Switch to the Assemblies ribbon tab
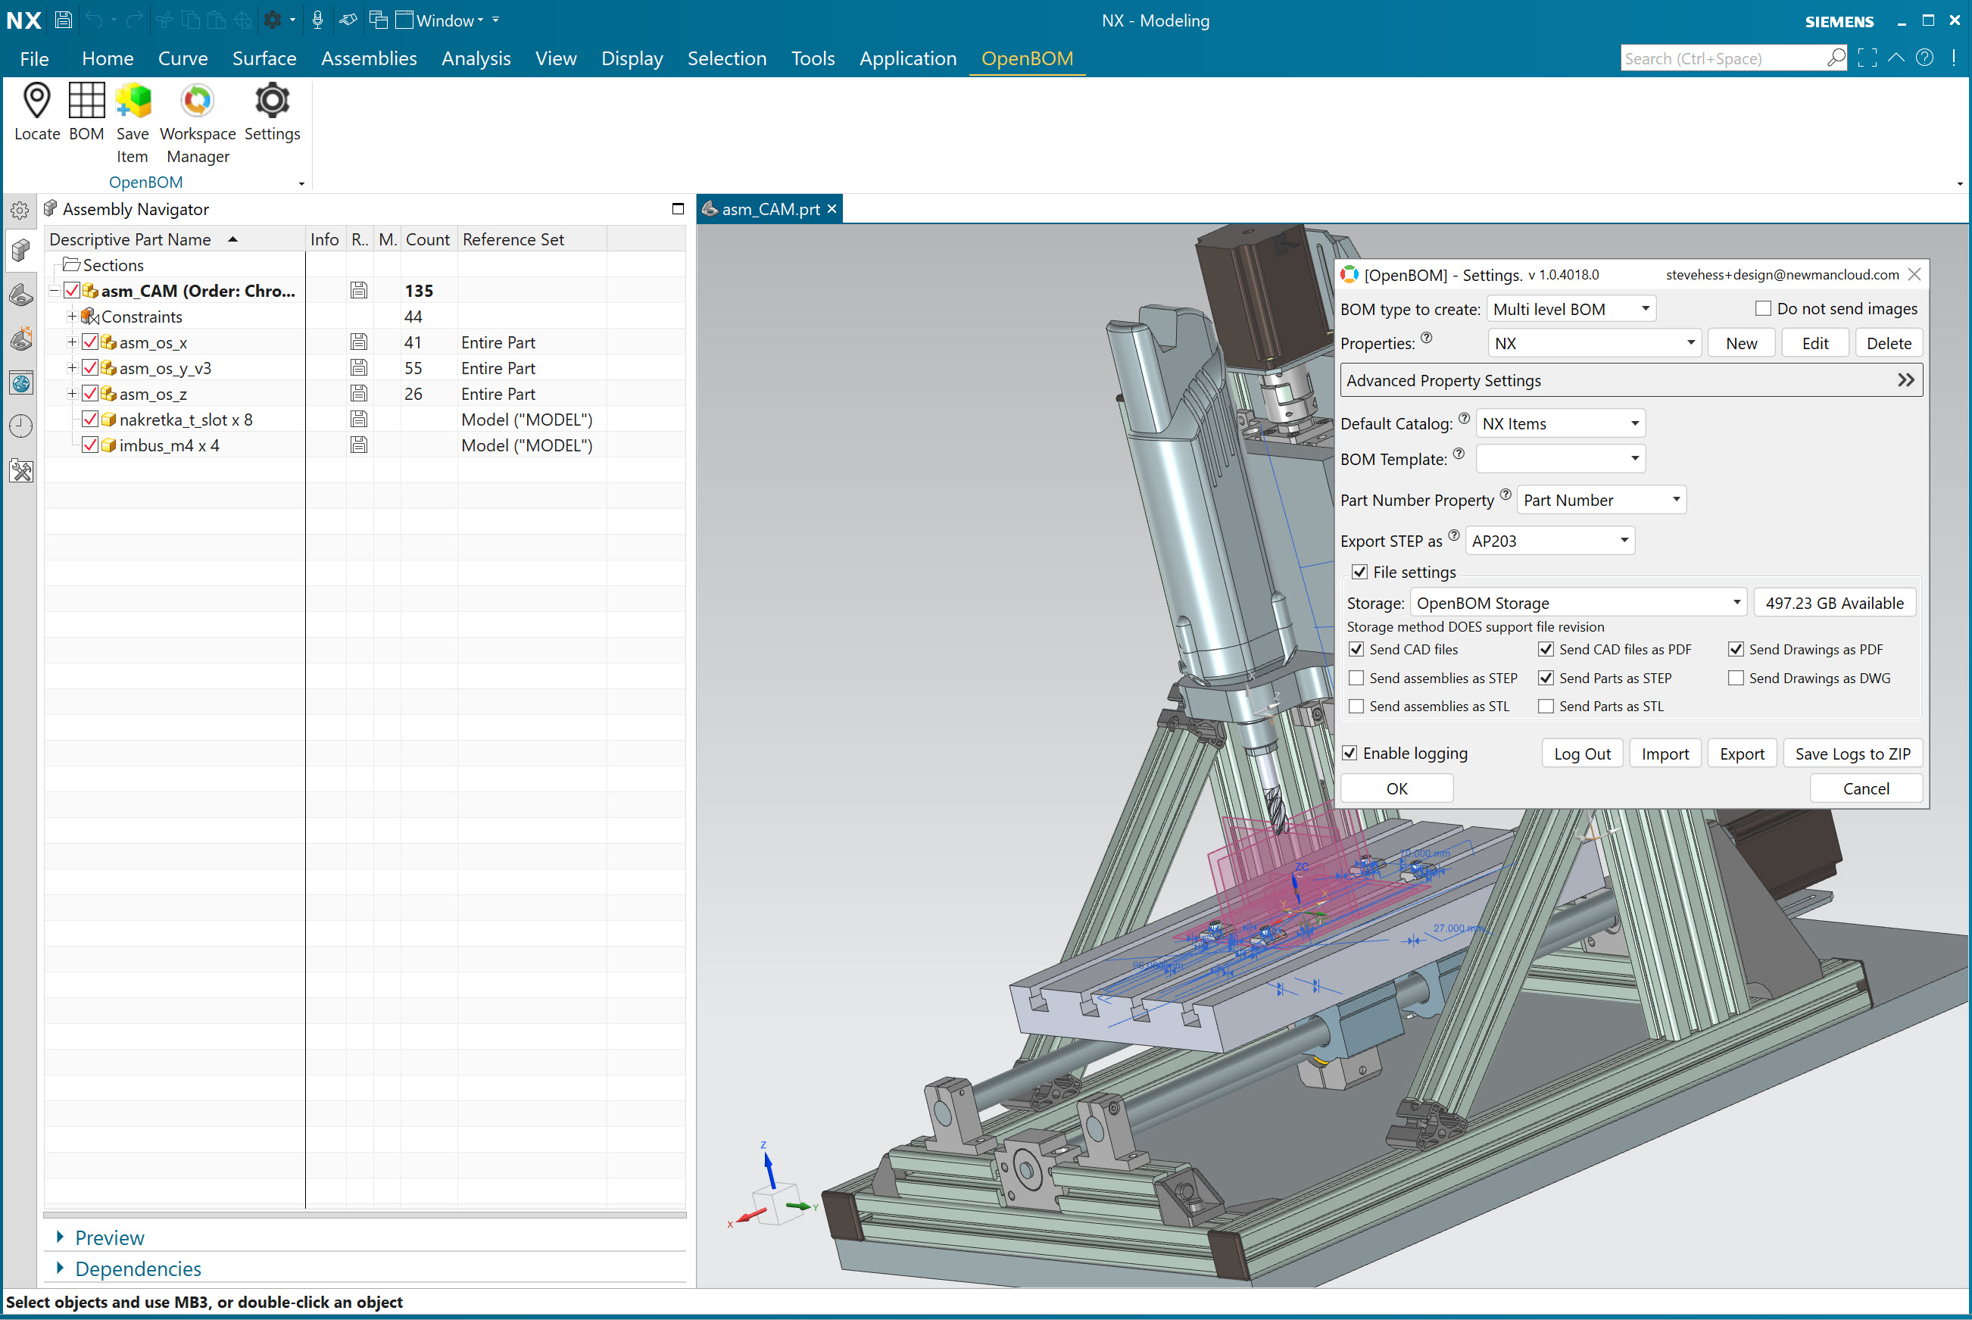 tap(369, 58)
